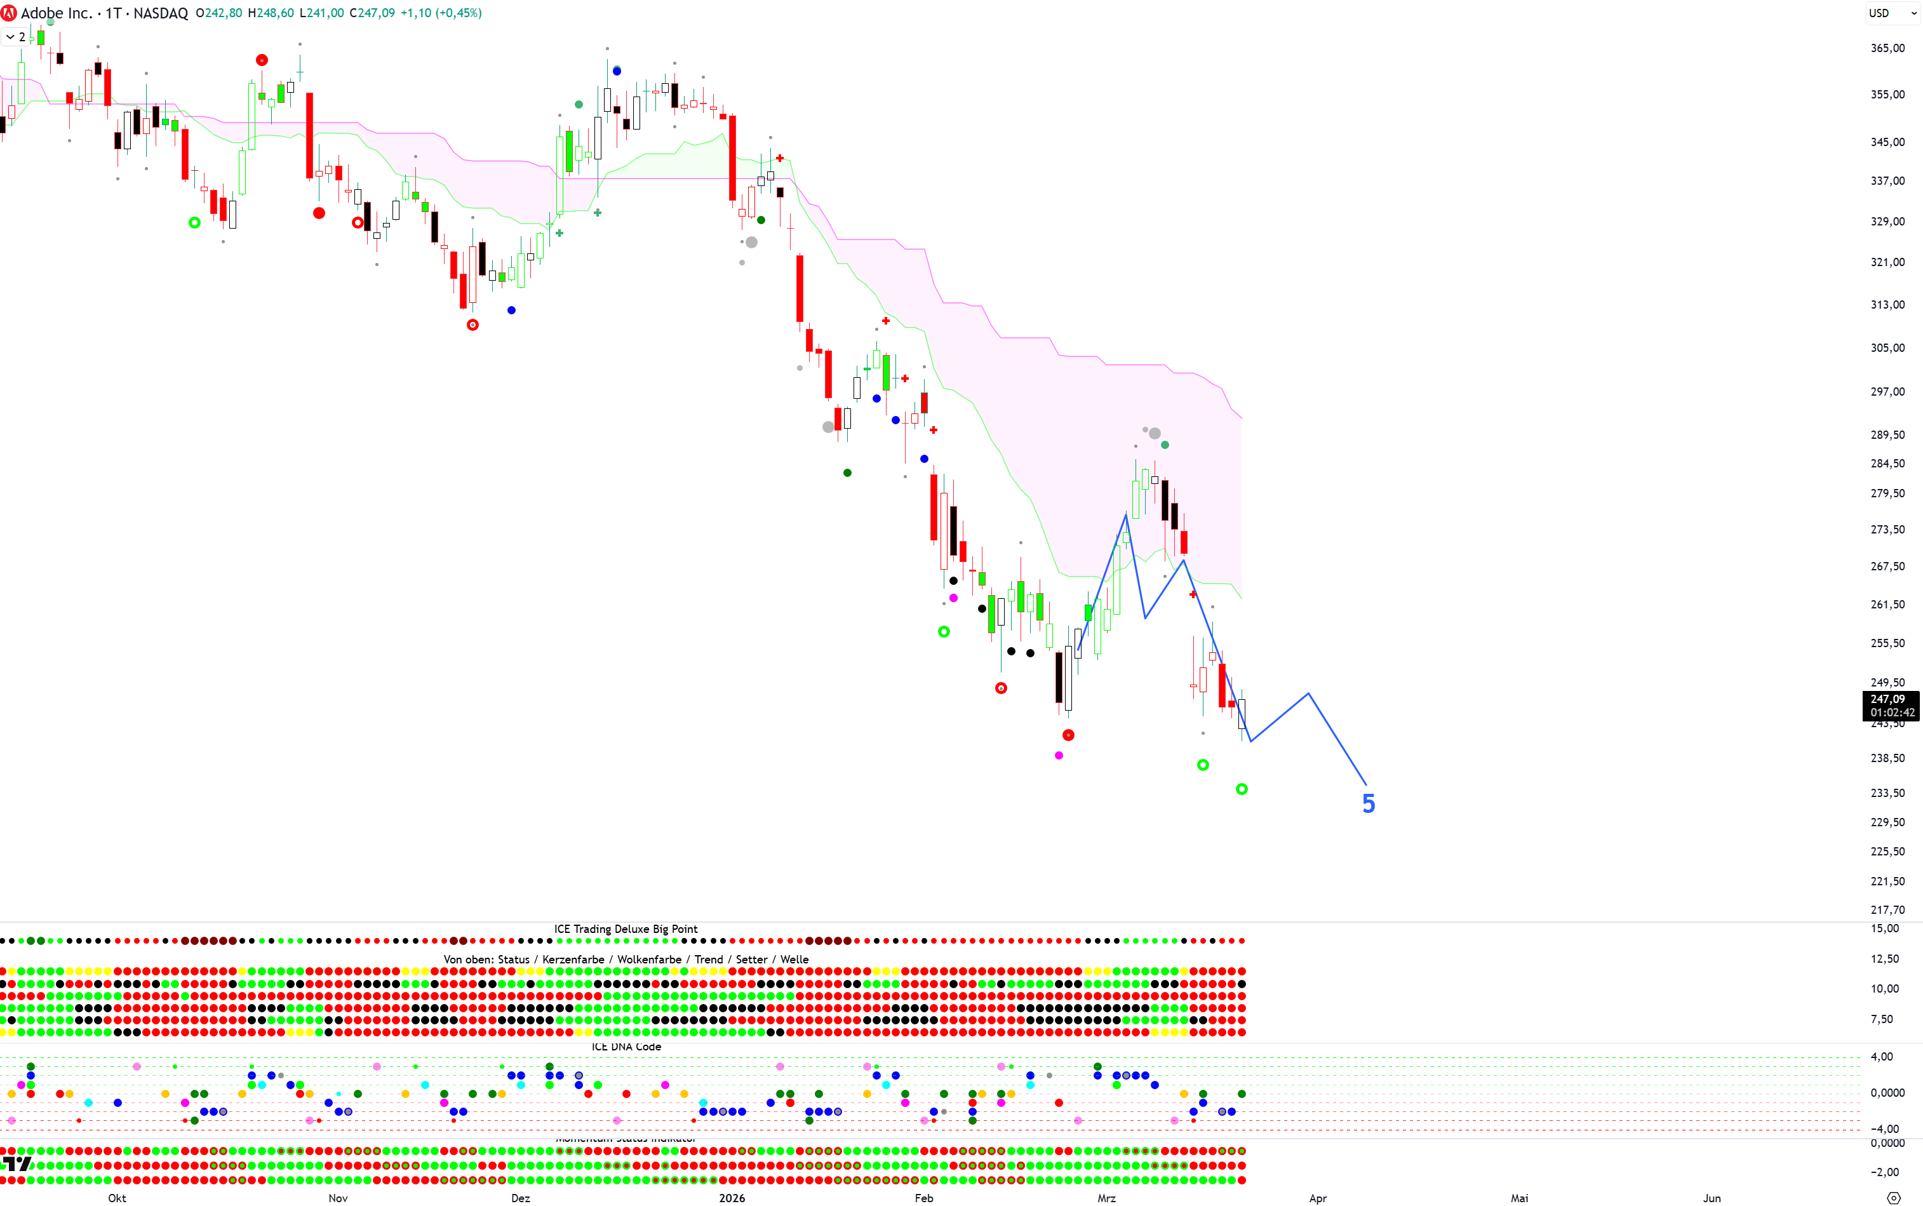Image resolution: width=1923 pixels, height=1206 pixels.
Task: Open the USD currency dropdown
Action: 1893,13
